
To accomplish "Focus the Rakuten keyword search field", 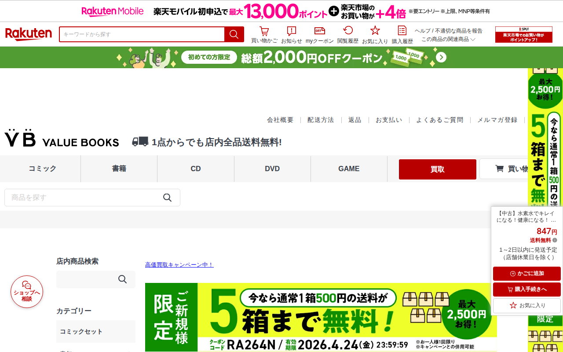I will click(142, 34).
